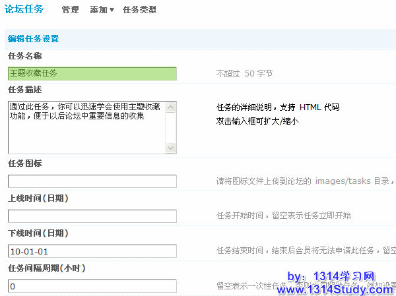This screenshot has width=396, height=296.
Task: Expand the 添加 dropdown arrow
Action: pos(111,11)
